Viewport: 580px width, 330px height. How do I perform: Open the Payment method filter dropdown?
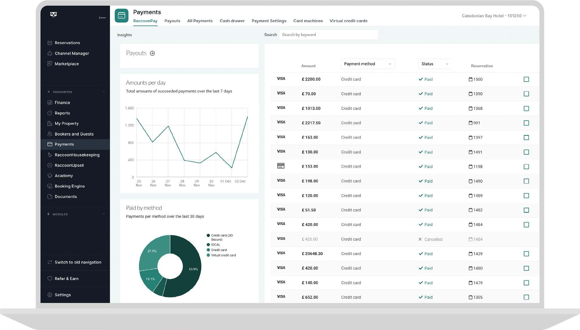pyautogui.click(x=367, y=64)
